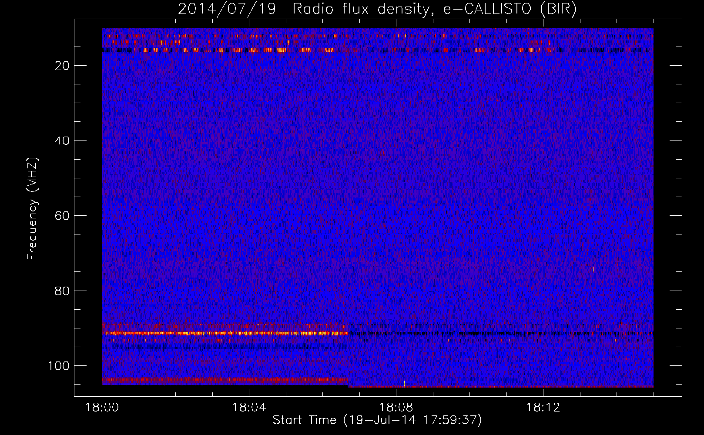Click the 40 frequency tick label
Image resolution: width=704 pixels, height=435 pixels.
click(x=63, y=141)
